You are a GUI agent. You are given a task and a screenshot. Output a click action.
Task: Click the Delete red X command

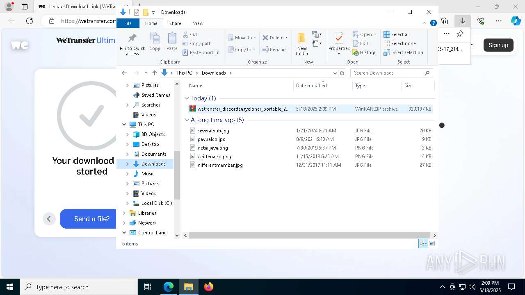coord(273,38)
